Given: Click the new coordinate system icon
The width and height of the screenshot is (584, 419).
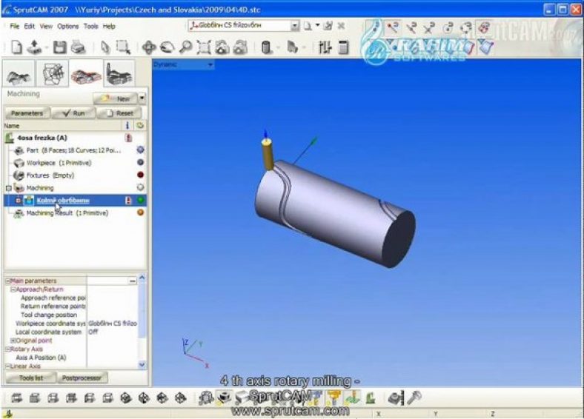Looking at the screenshot, I should click(x=308, y=26).
